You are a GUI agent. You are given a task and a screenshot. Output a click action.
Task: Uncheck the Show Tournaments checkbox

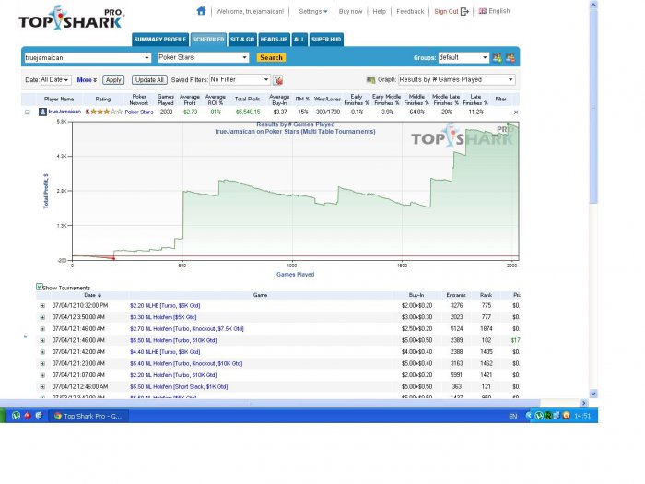39,287
